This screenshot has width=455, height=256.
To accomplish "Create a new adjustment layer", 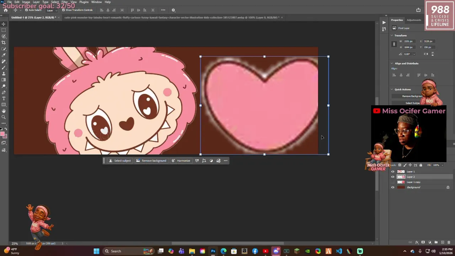I will coord(429,242).
